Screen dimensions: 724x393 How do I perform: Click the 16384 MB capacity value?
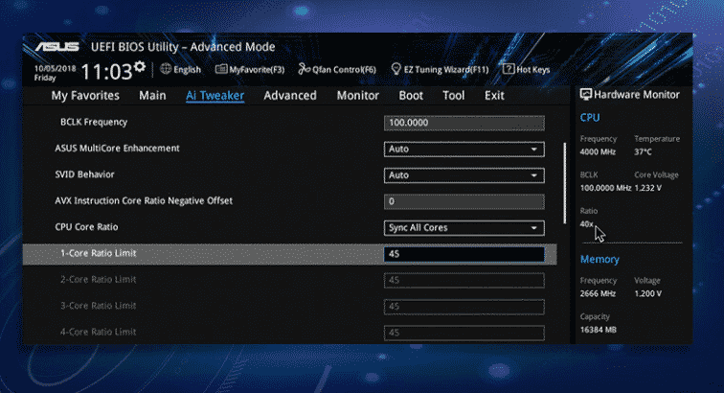click(598, 330)
